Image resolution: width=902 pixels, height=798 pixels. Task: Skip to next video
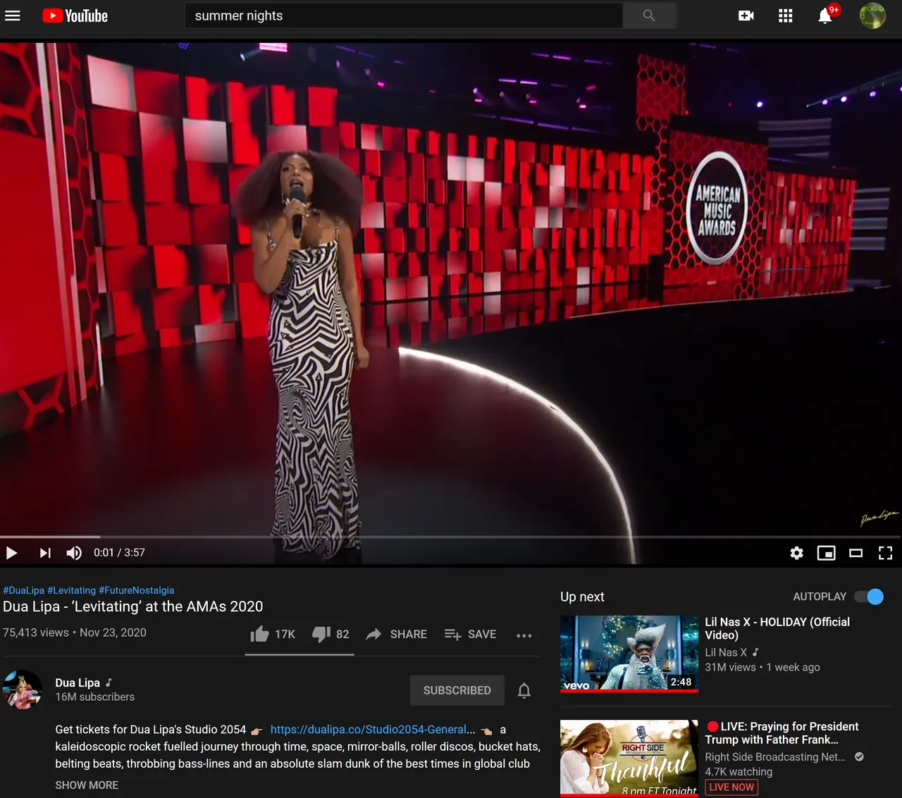pyautogui.click(x=45, y=553)
